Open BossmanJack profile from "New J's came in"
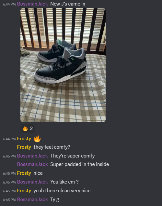This screenshot has height=206, width=162. coord(32,4)
